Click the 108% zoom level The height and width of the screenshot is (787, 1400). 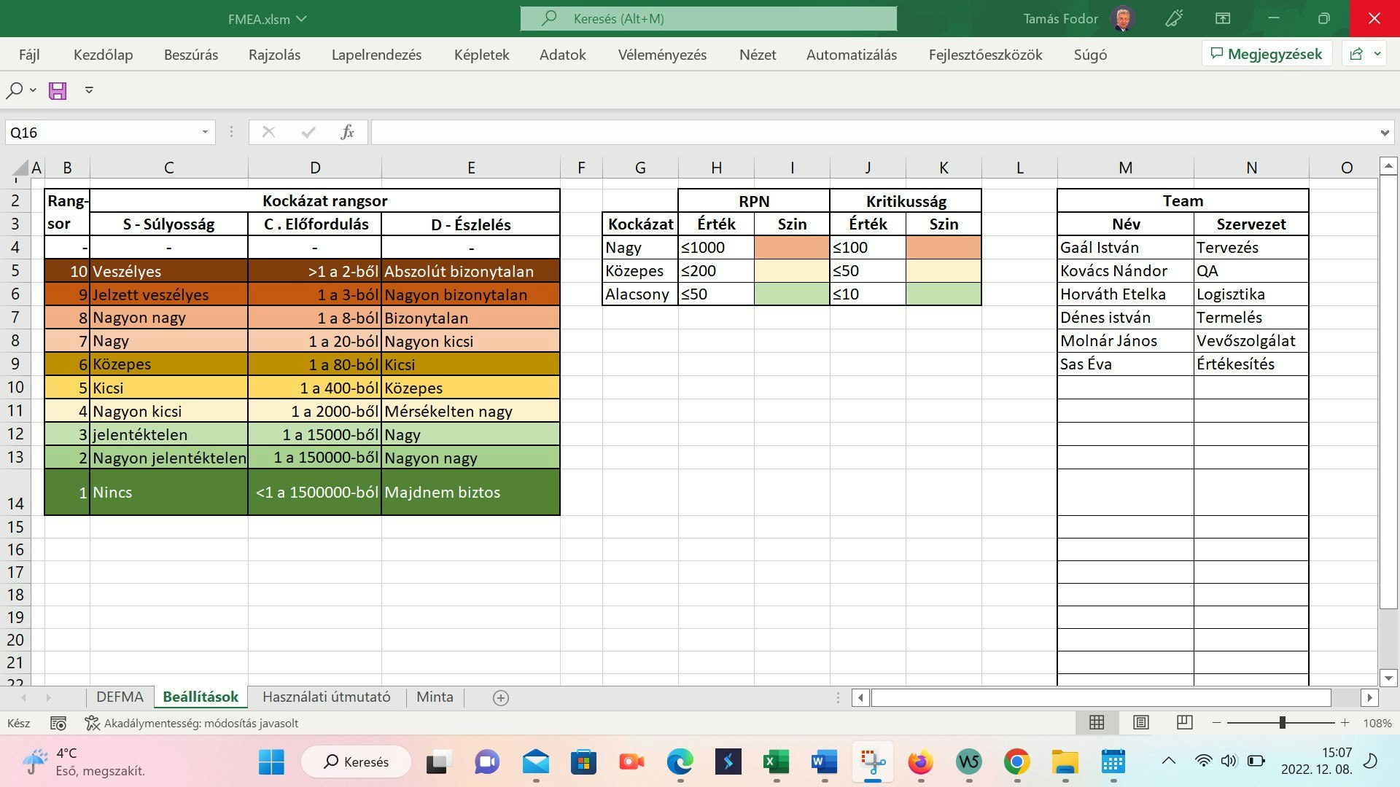pos(1377,724)
